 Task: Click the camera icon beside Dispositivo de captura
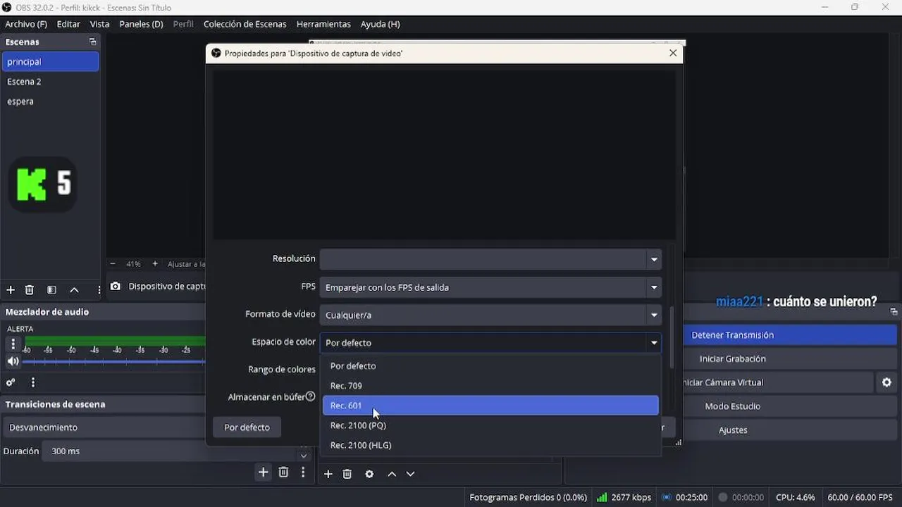pyautogui.click(x=116, y=287)
